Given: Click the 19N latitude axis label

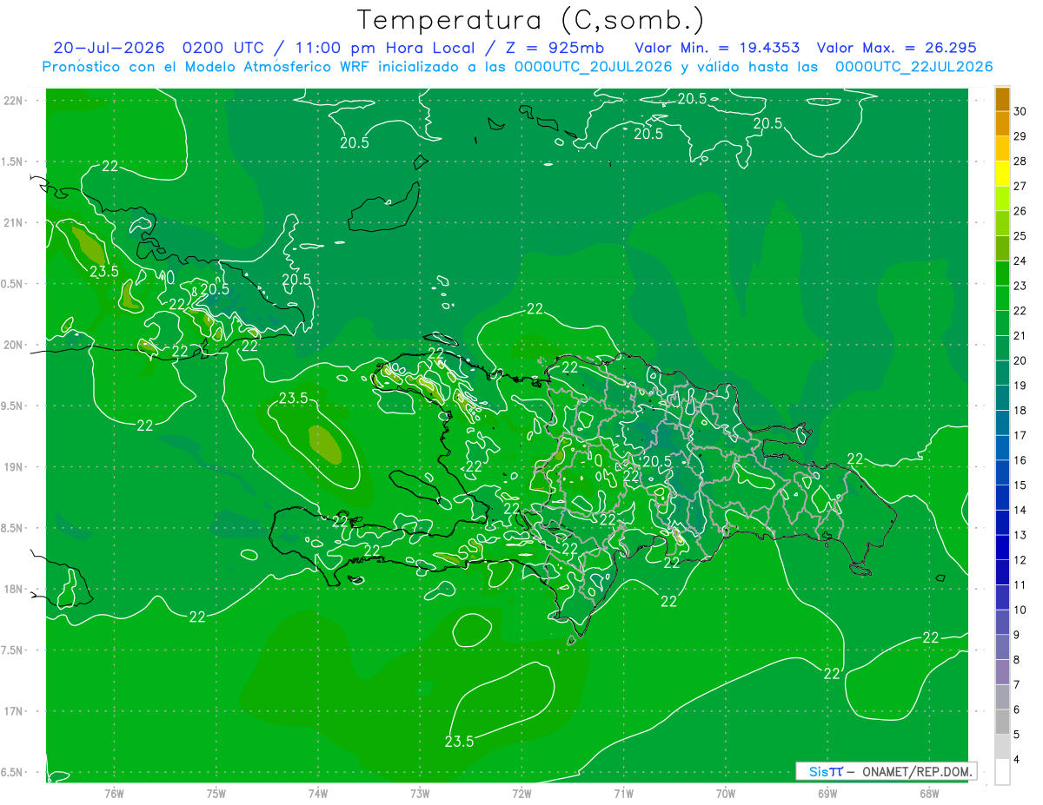Looking at the screenshot, I should coord(14,466).
